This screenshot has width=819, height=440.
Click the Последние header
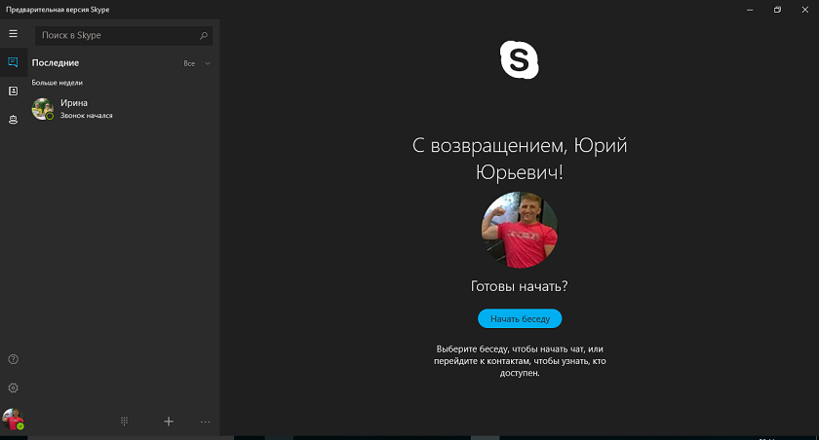(56, 62)
